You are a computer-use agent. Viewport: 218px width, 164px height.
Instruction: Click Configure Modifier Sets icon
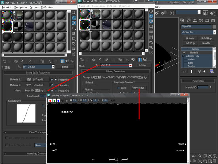pyautogui.click(x=212, y=71)
